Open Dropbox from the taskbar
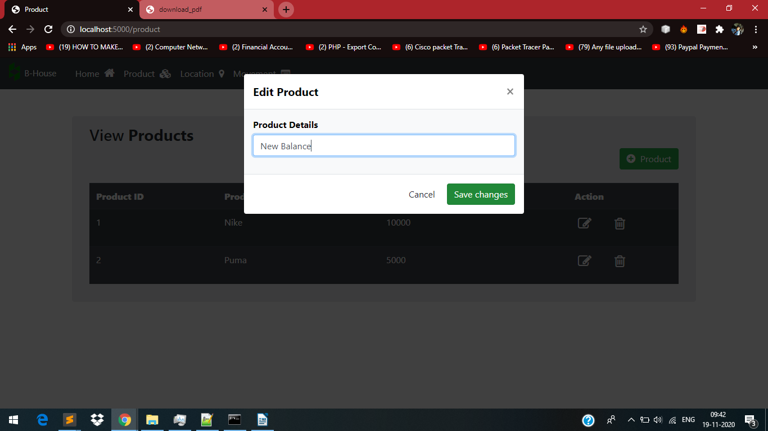The height and width of the screenshot is (431, 768). [x=97, y=420]
